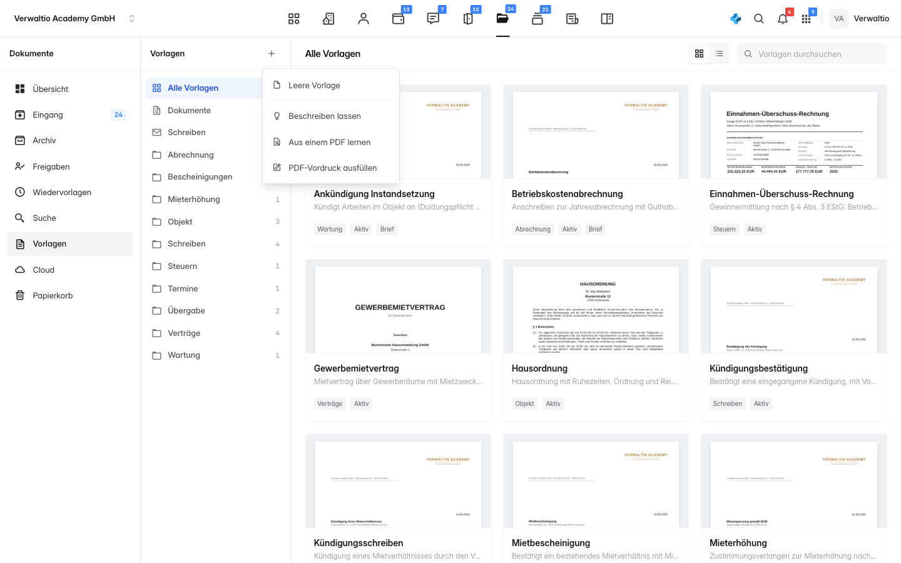Open the building icon in top navigation
The image size is (901, 563).
point(328,19)
